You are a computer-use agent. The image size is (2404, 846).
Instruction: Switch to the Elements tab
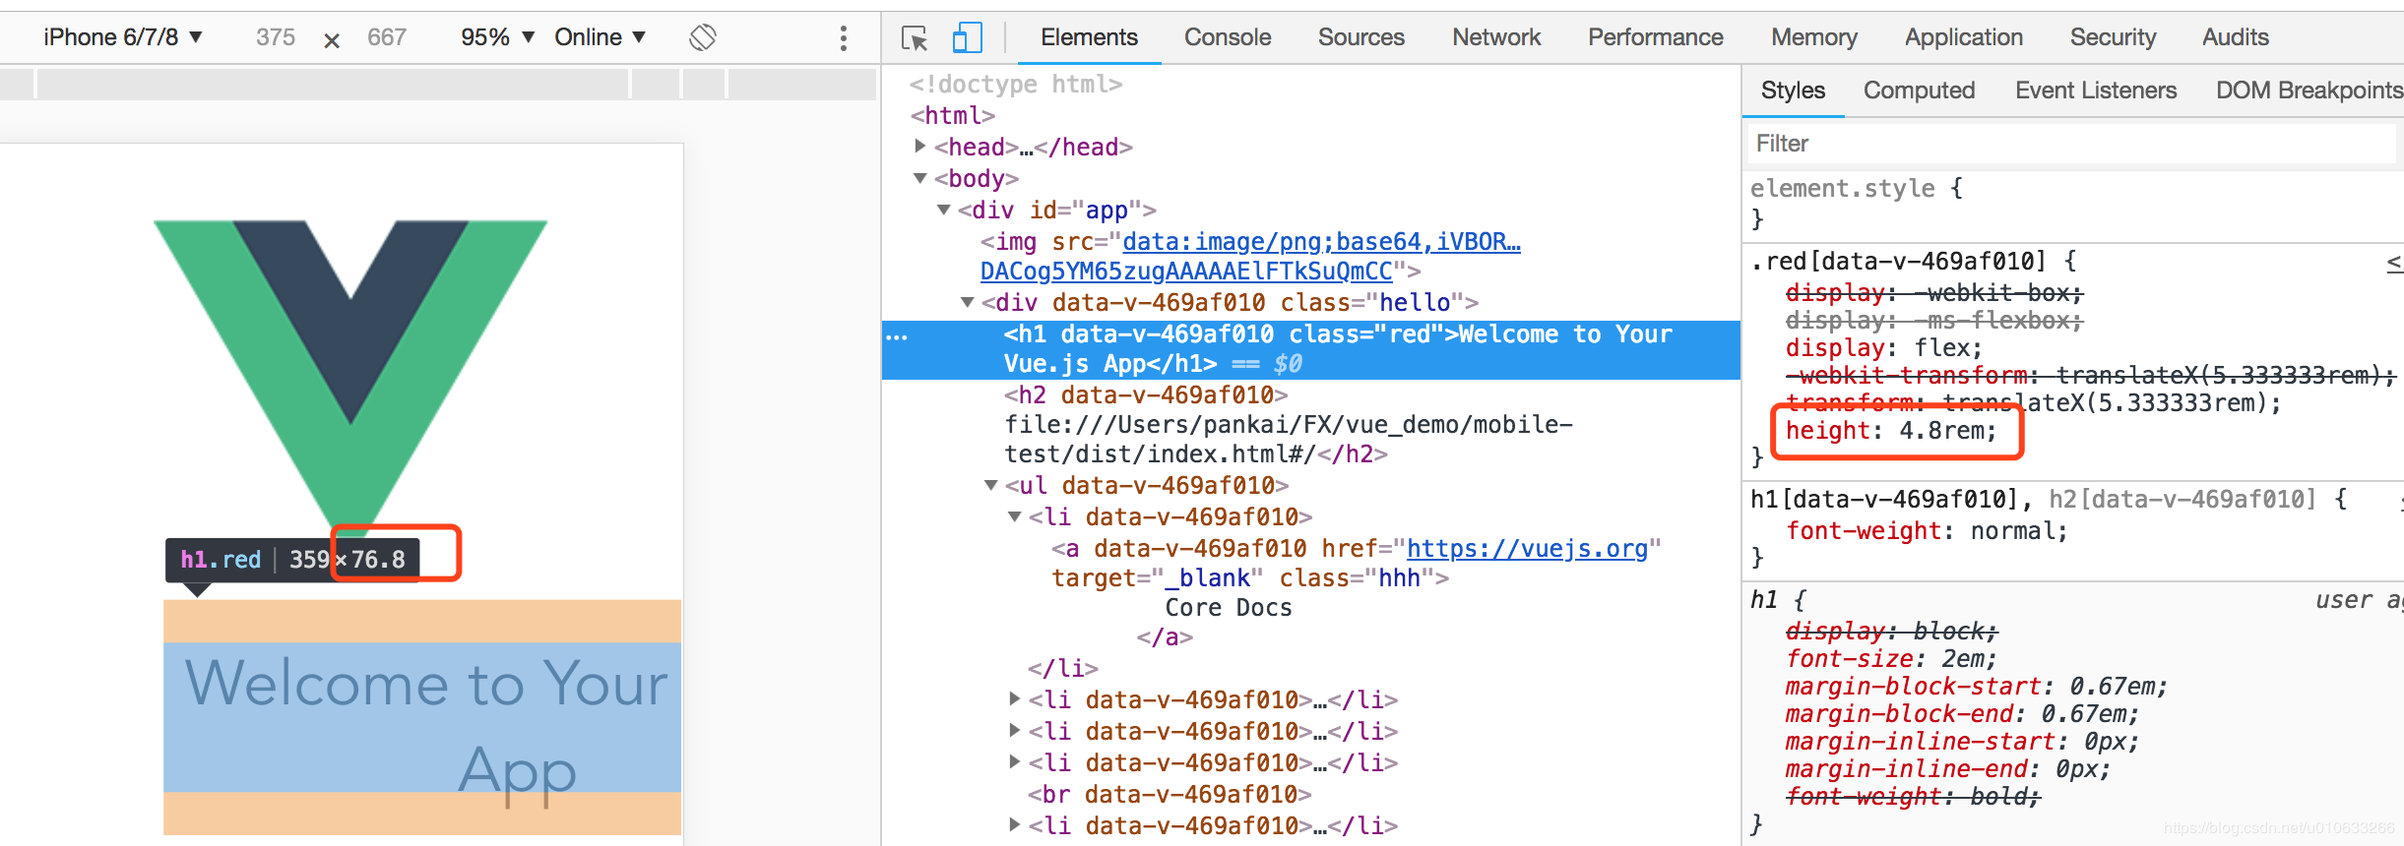tap(1089, 37)
